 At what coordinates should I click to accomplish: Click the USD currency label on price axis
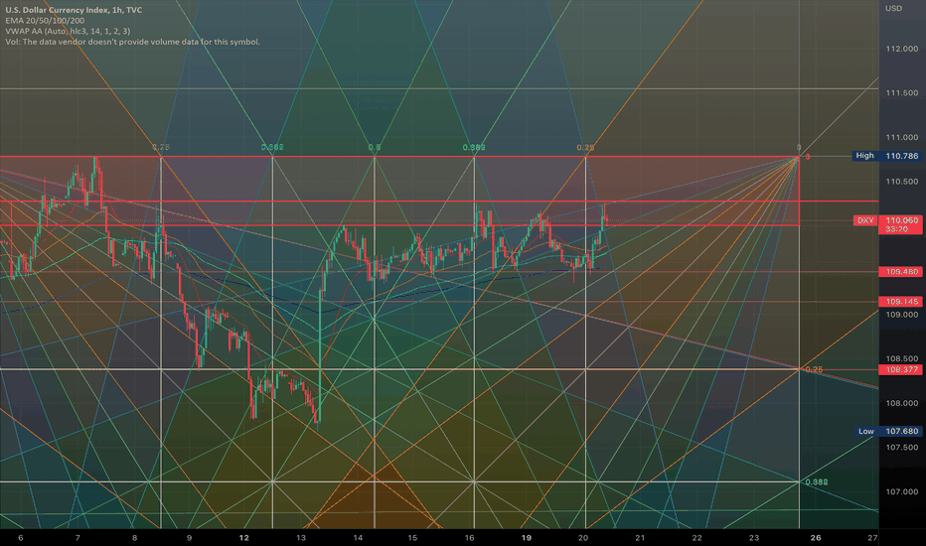click(x=893, y=8)
